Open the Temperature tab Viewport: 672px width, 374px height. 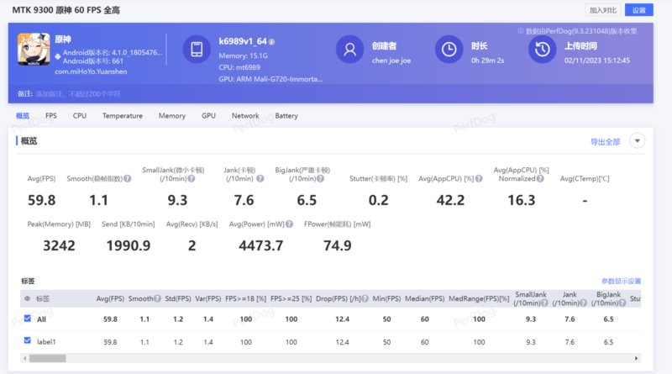122,116
